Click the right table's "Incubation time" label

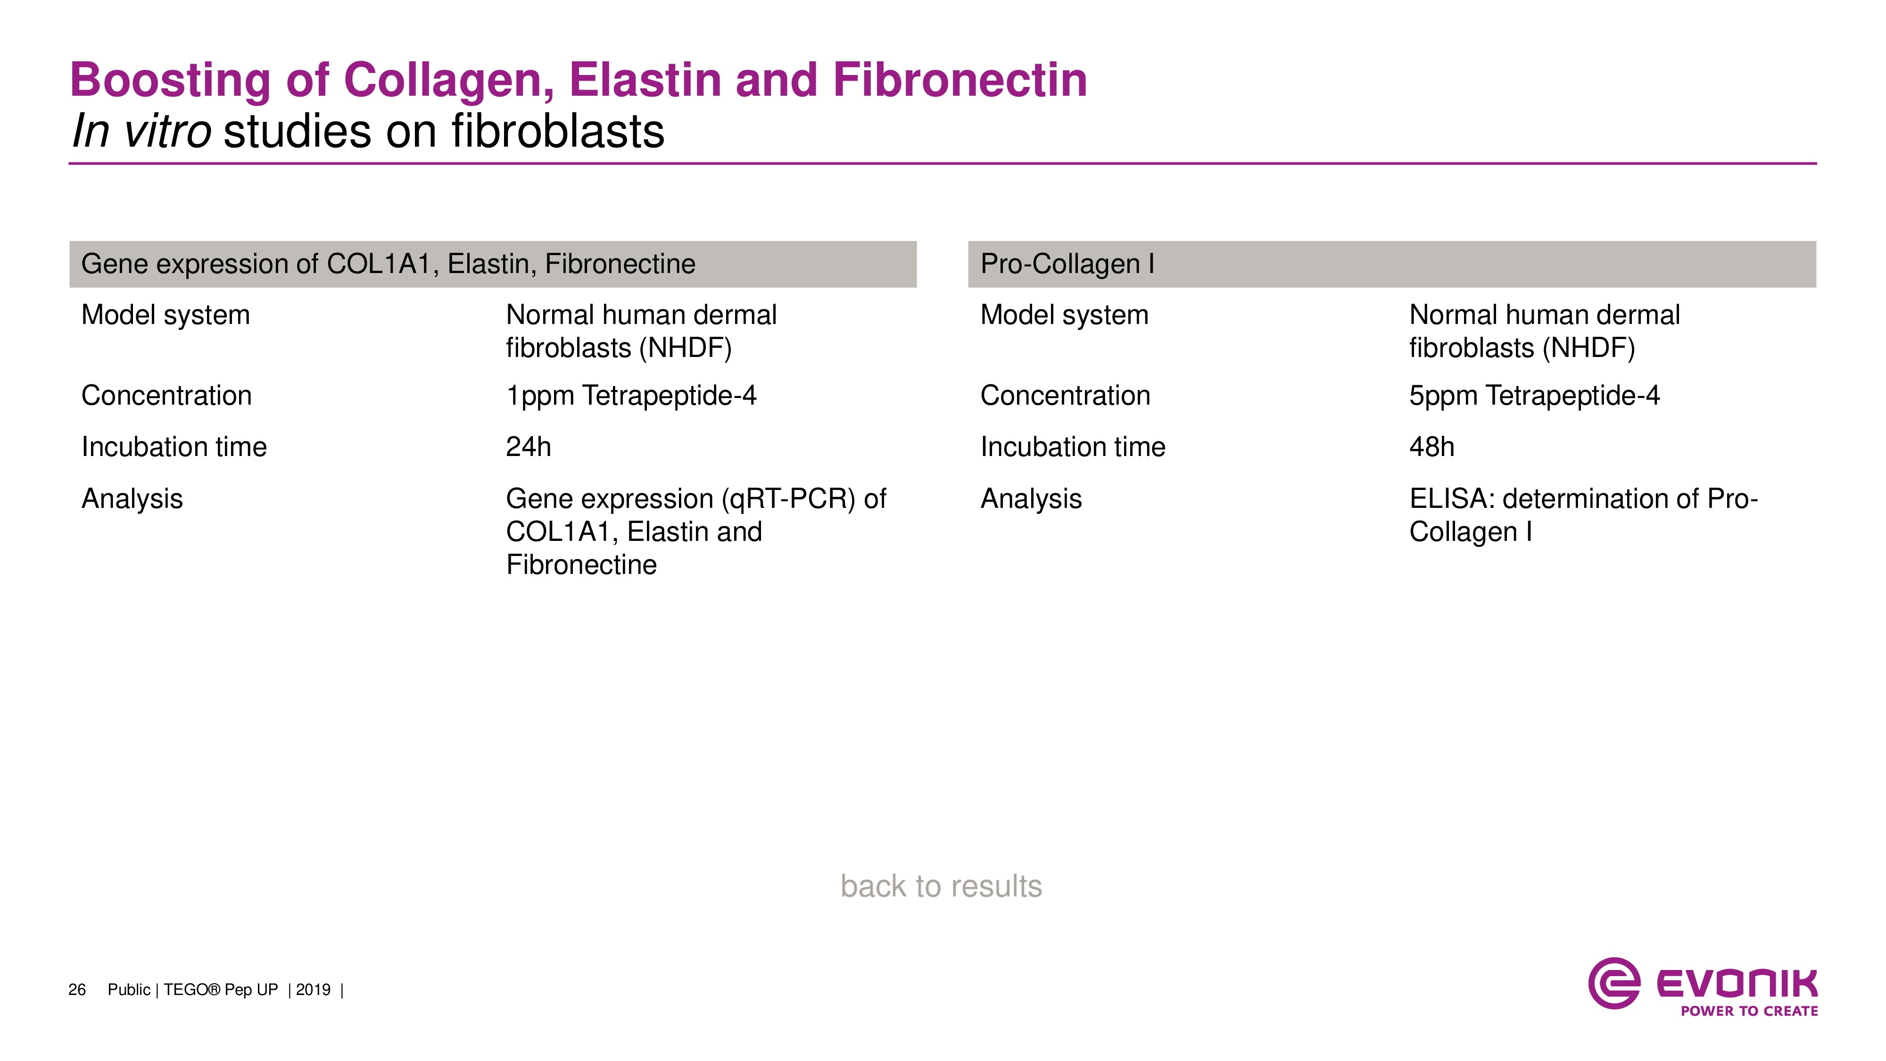[x=1073, y=447]
